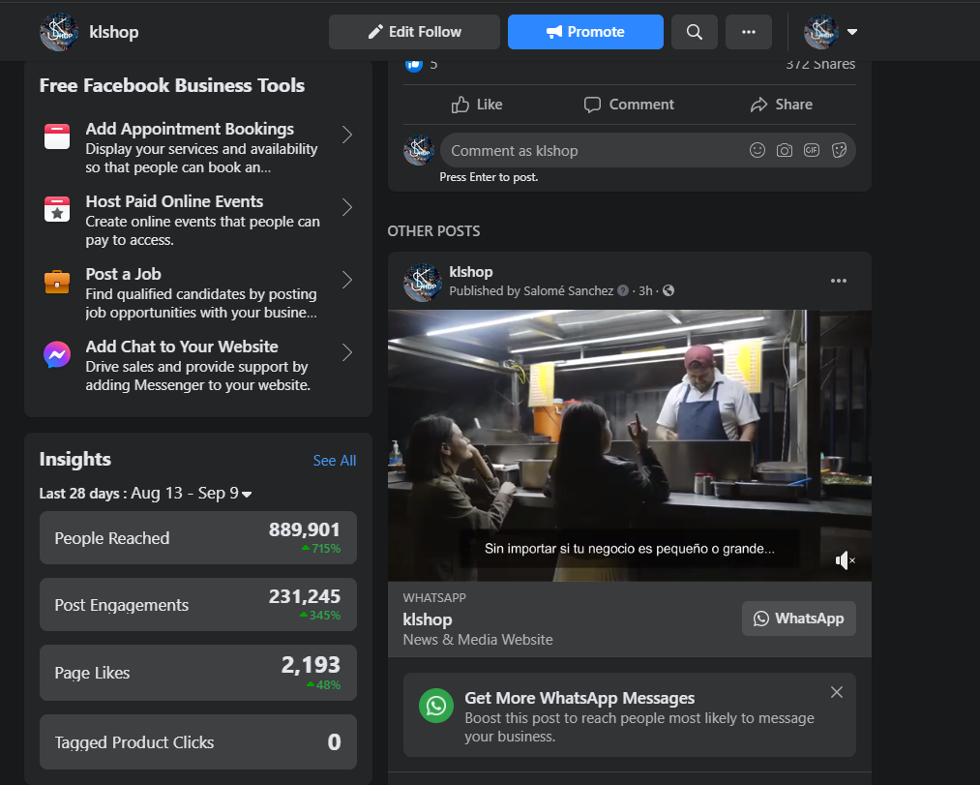Screen dimensions: 980x785
Task: Click Free Facebook Business Tools heading
Action: [x=172, y=86]
